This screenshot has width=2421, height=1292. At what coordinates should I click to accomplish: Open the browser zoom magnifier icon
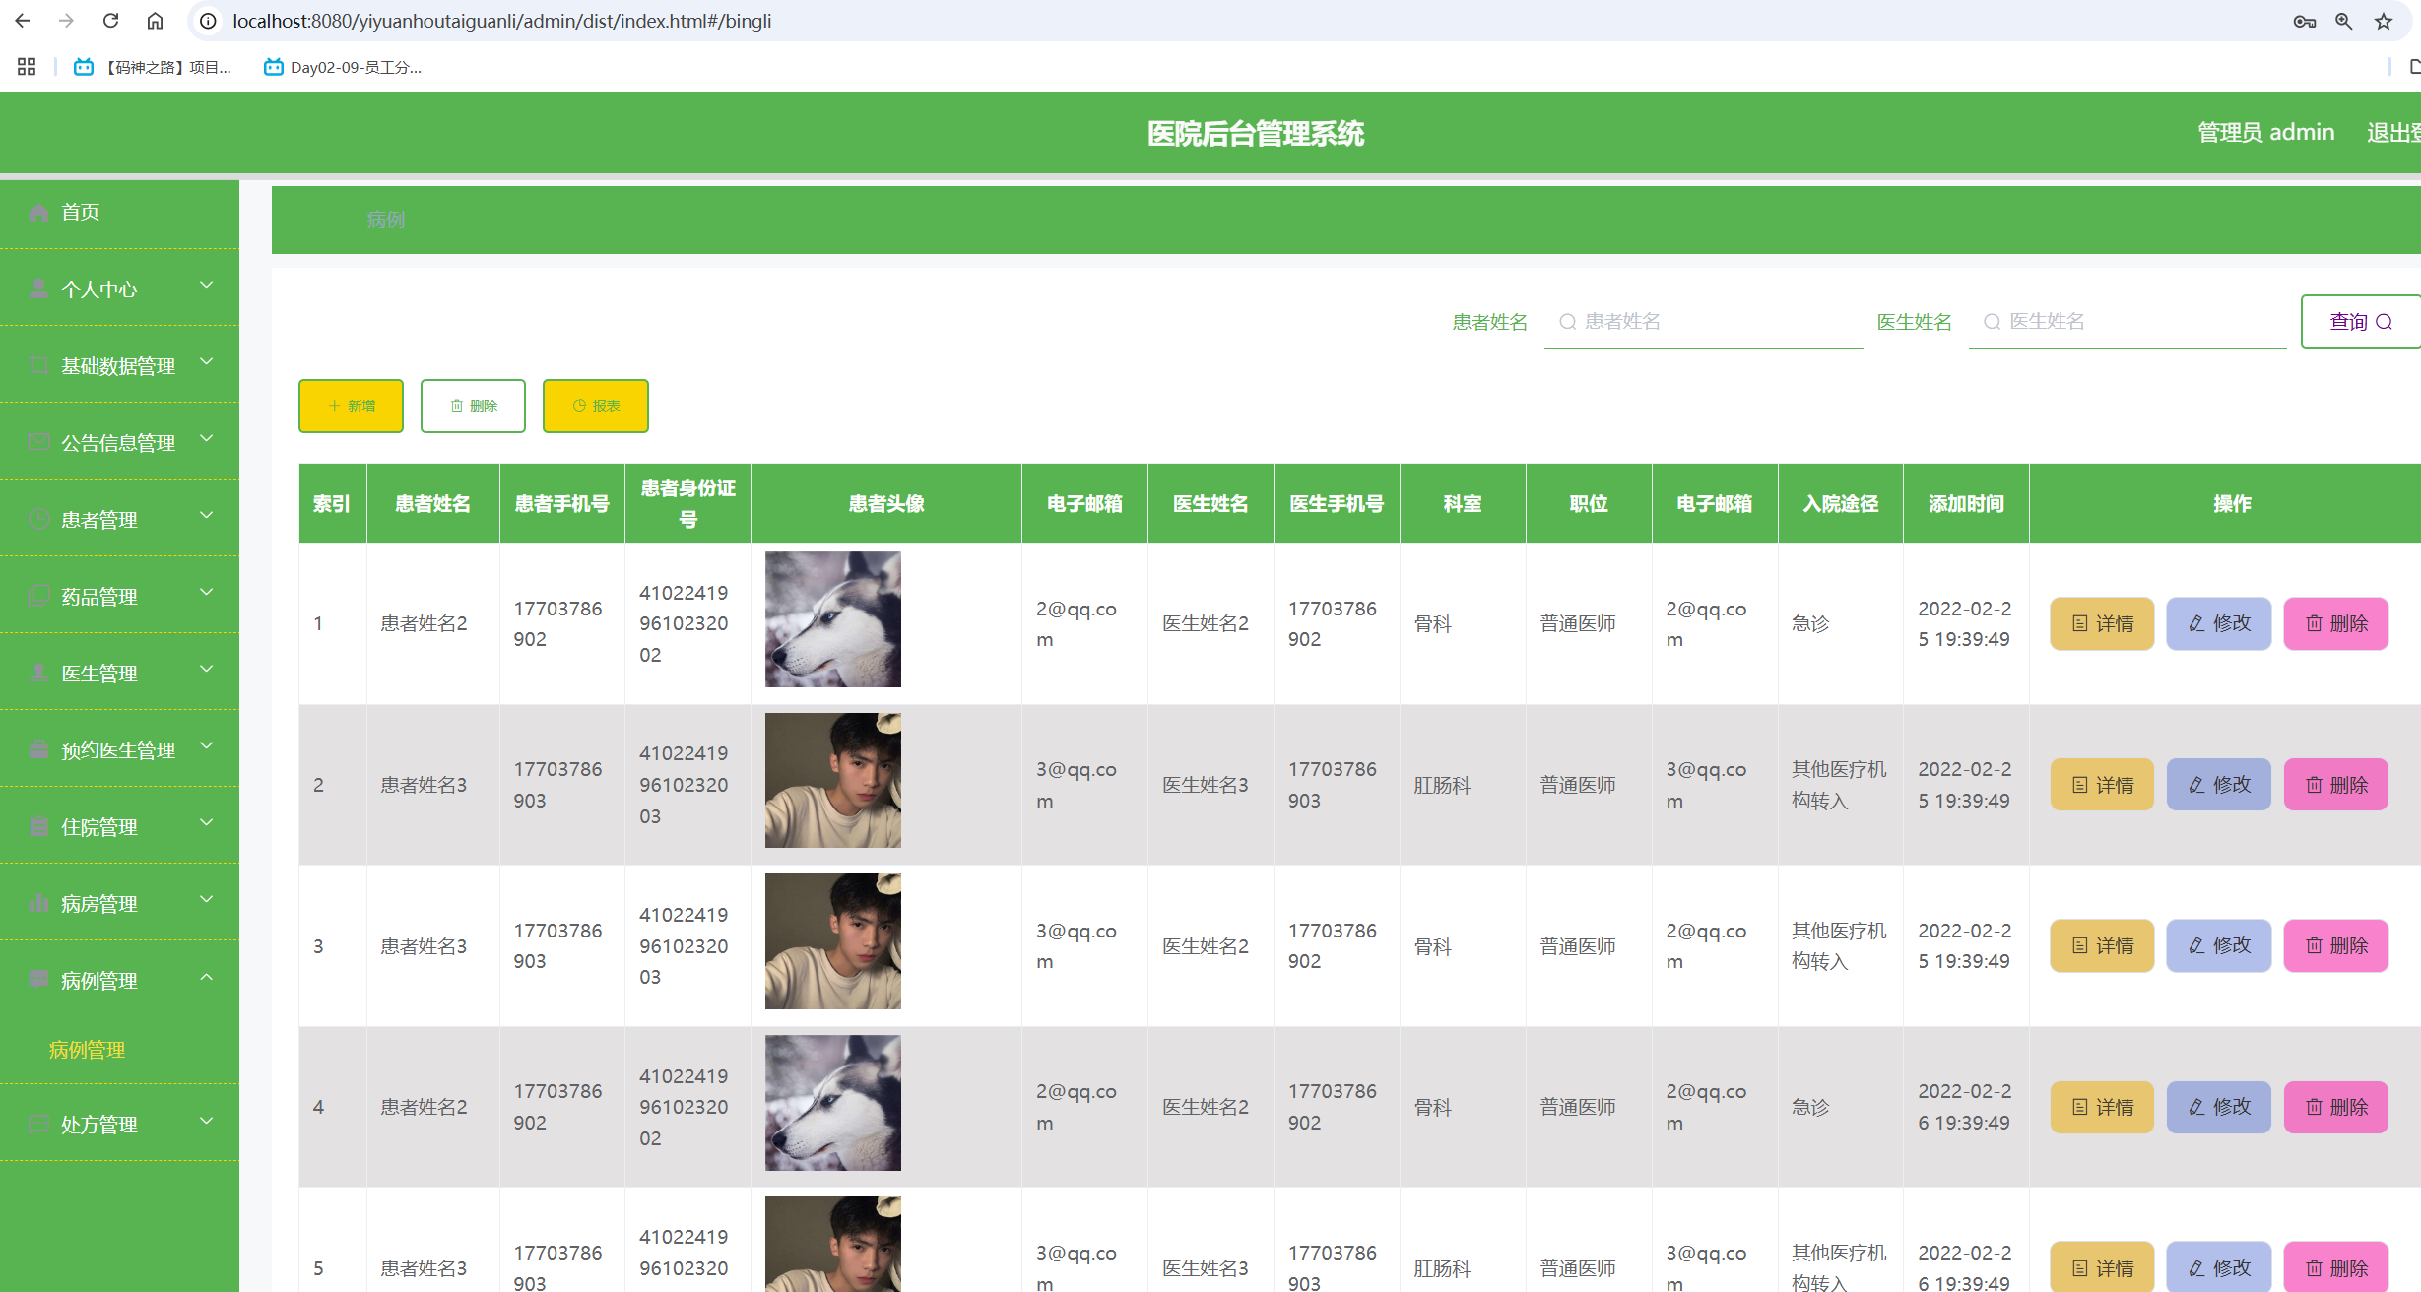tap(2344, 21)
